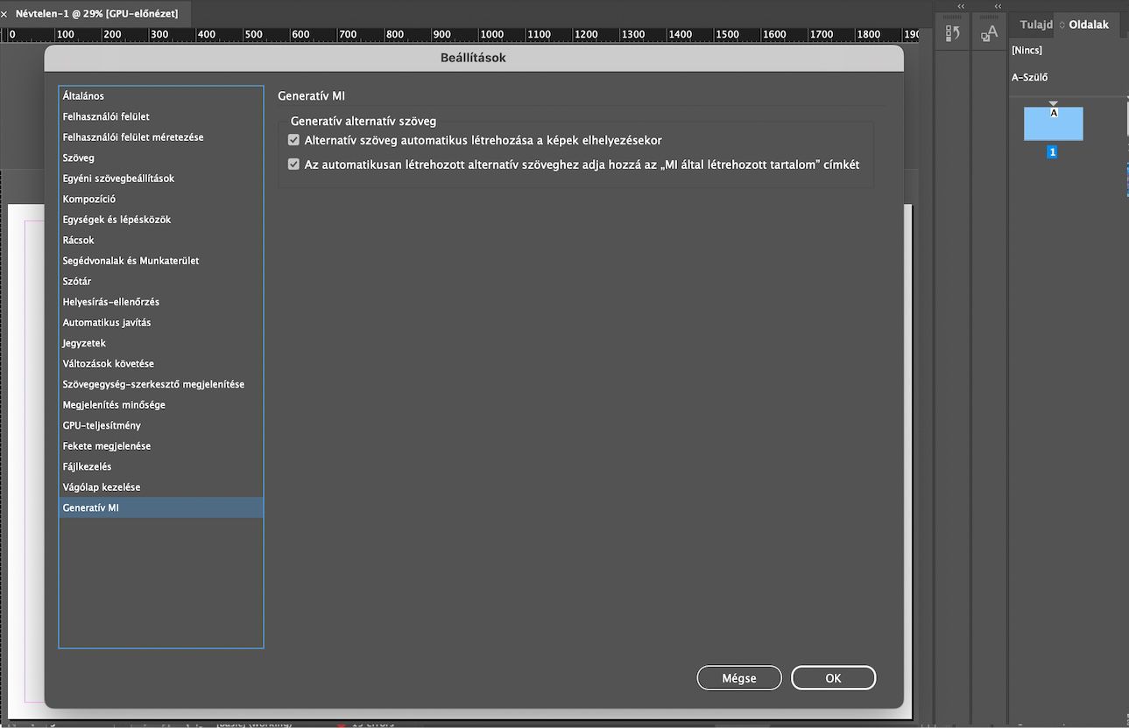The width and height of the screenshot is (1129, 728).
Task: Click the Mégse button
Action: pyautogui.click(x=739, y=678)
